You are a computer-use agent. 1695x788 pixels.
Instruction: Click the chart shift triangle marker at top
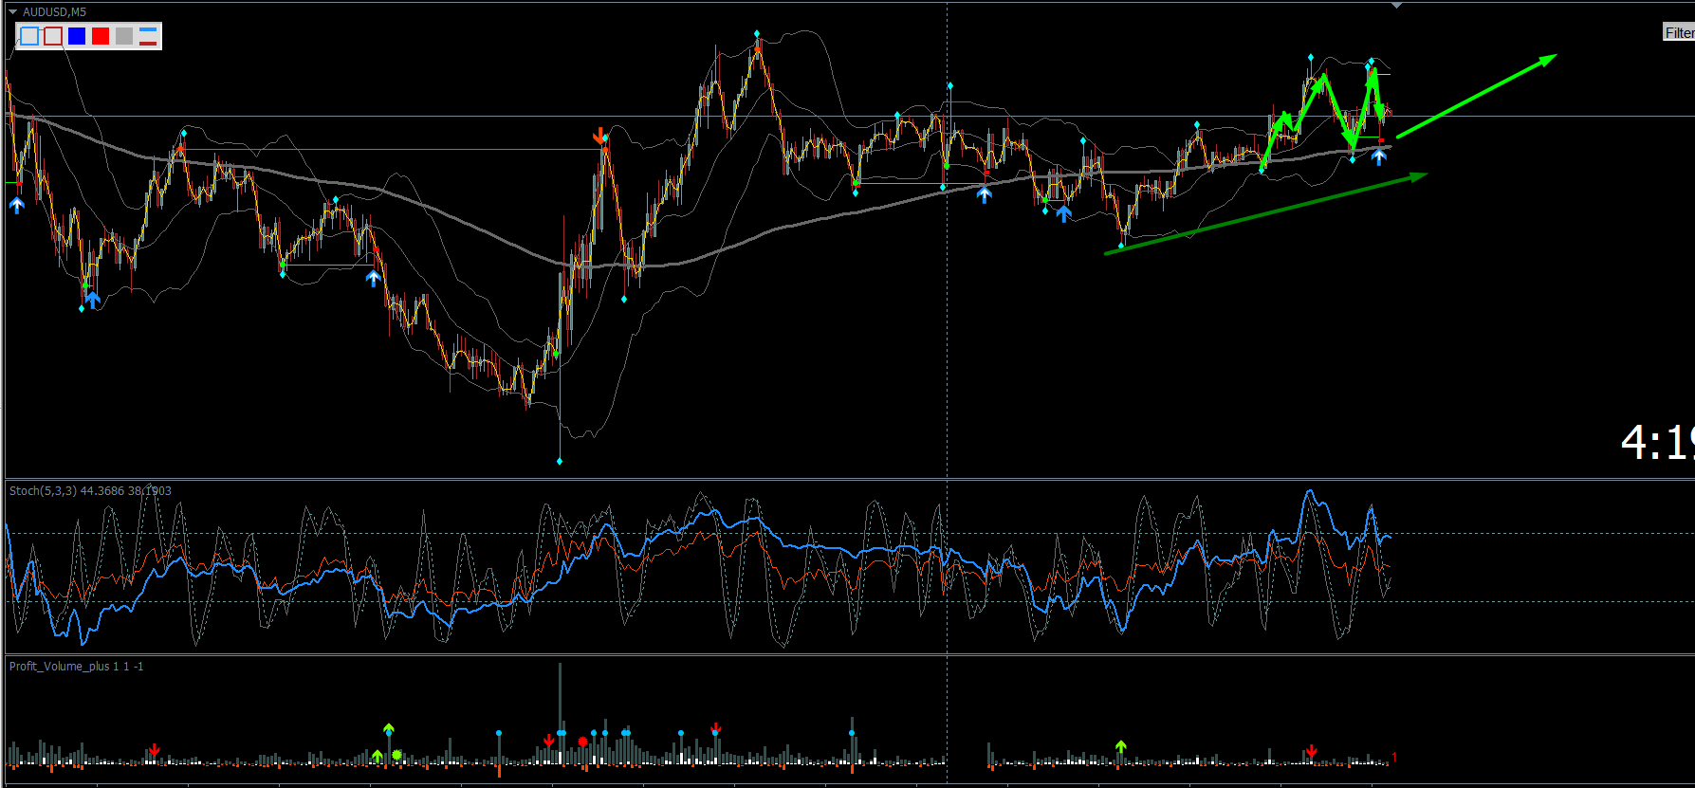1396,6
